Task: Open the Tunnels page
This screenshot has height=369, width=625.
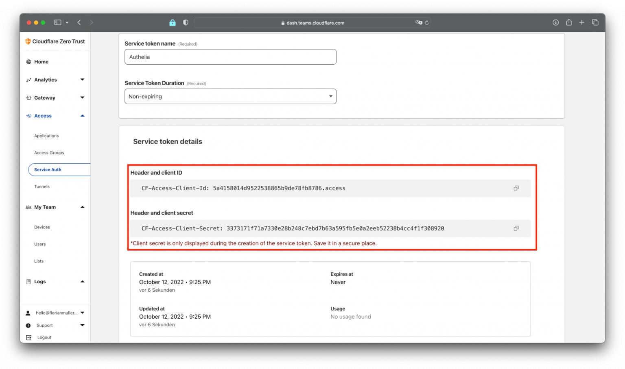Action: (42, 187)
